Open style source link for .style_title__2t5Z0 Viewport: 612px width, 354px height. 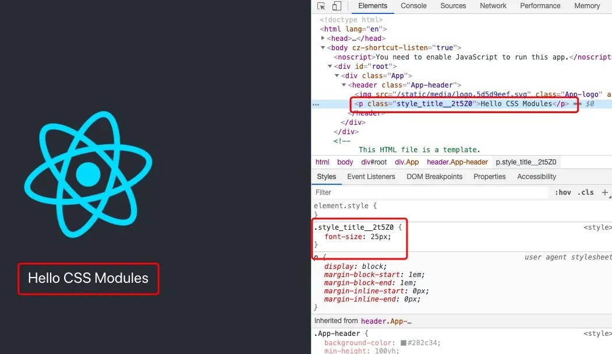[597, 227]
